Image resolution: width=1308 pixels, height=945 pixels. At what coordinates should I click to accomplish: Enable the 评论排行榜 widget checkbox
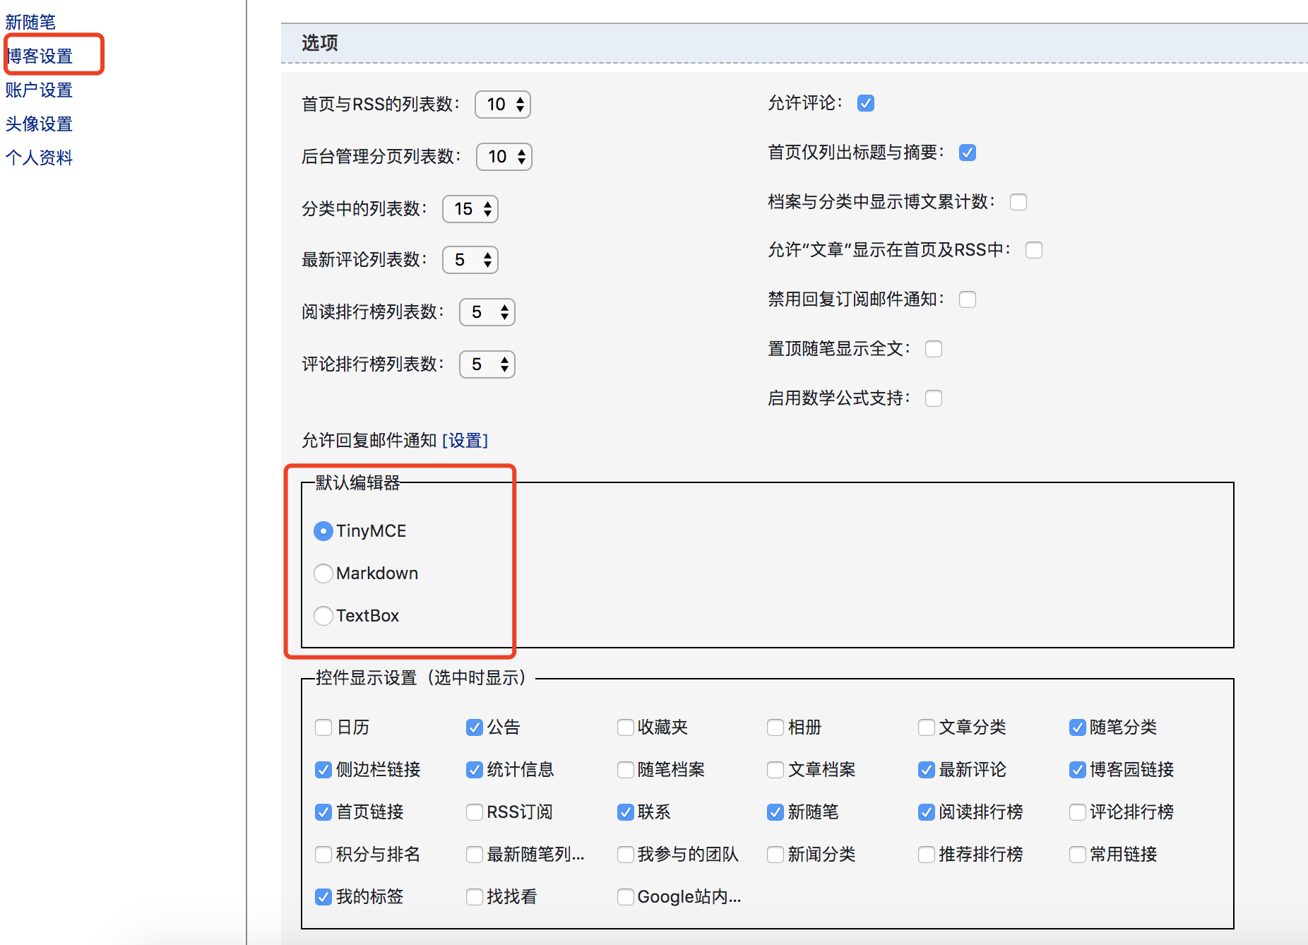pos(1078,812)
